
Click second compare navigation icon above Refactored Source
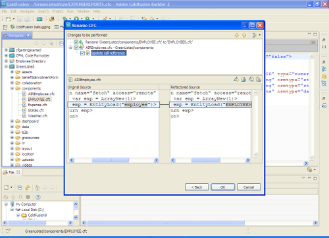tap(243, 79)
